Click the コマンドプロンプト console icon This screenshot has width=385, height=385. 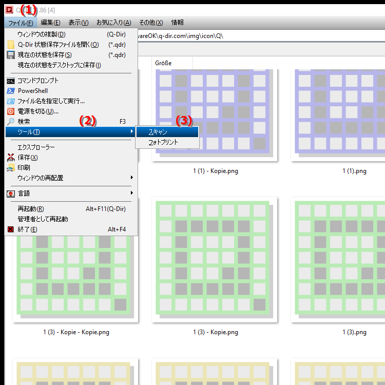pos(11,81)
